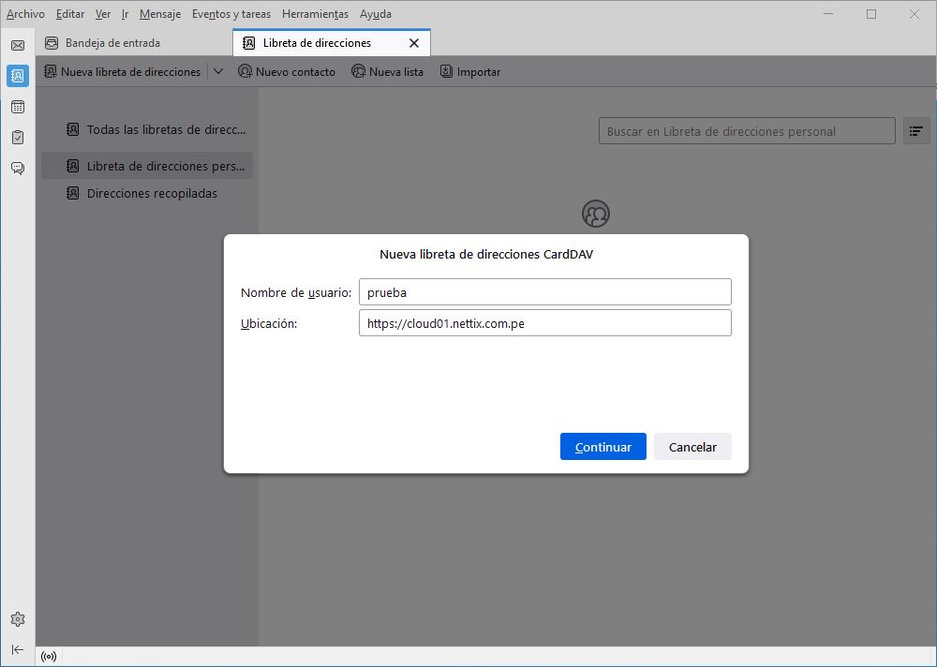
Task: Click the Nombre de usuario field
Action: click(x=544, y=292)
